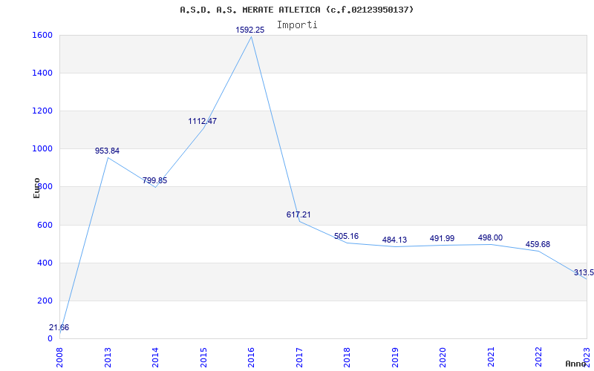Viewport: 594px width, 371px height.
Task: Click the 2021 x-axis label
Action: pos(492,357)
